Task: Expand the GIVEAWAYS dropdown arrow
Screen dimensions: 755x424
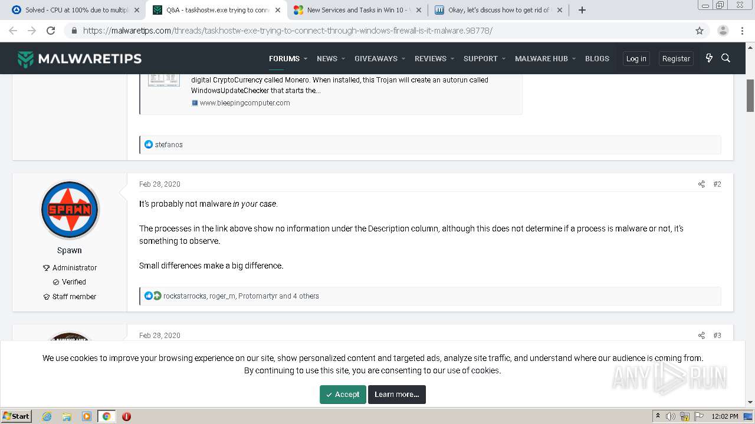Action: point(403,59)
